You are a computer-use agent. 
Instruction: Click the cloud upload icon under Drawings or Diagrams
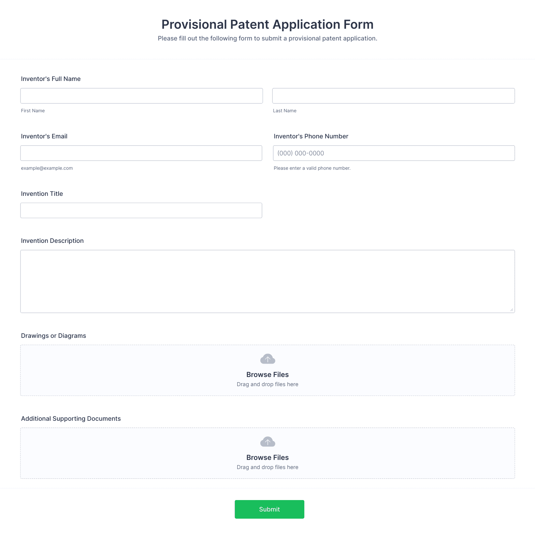[x=267, y=359]
